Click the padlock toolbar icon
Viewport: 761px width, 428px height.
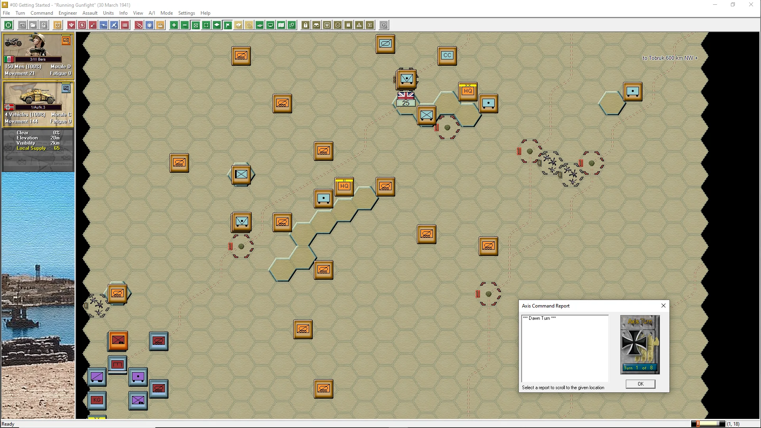306,25
